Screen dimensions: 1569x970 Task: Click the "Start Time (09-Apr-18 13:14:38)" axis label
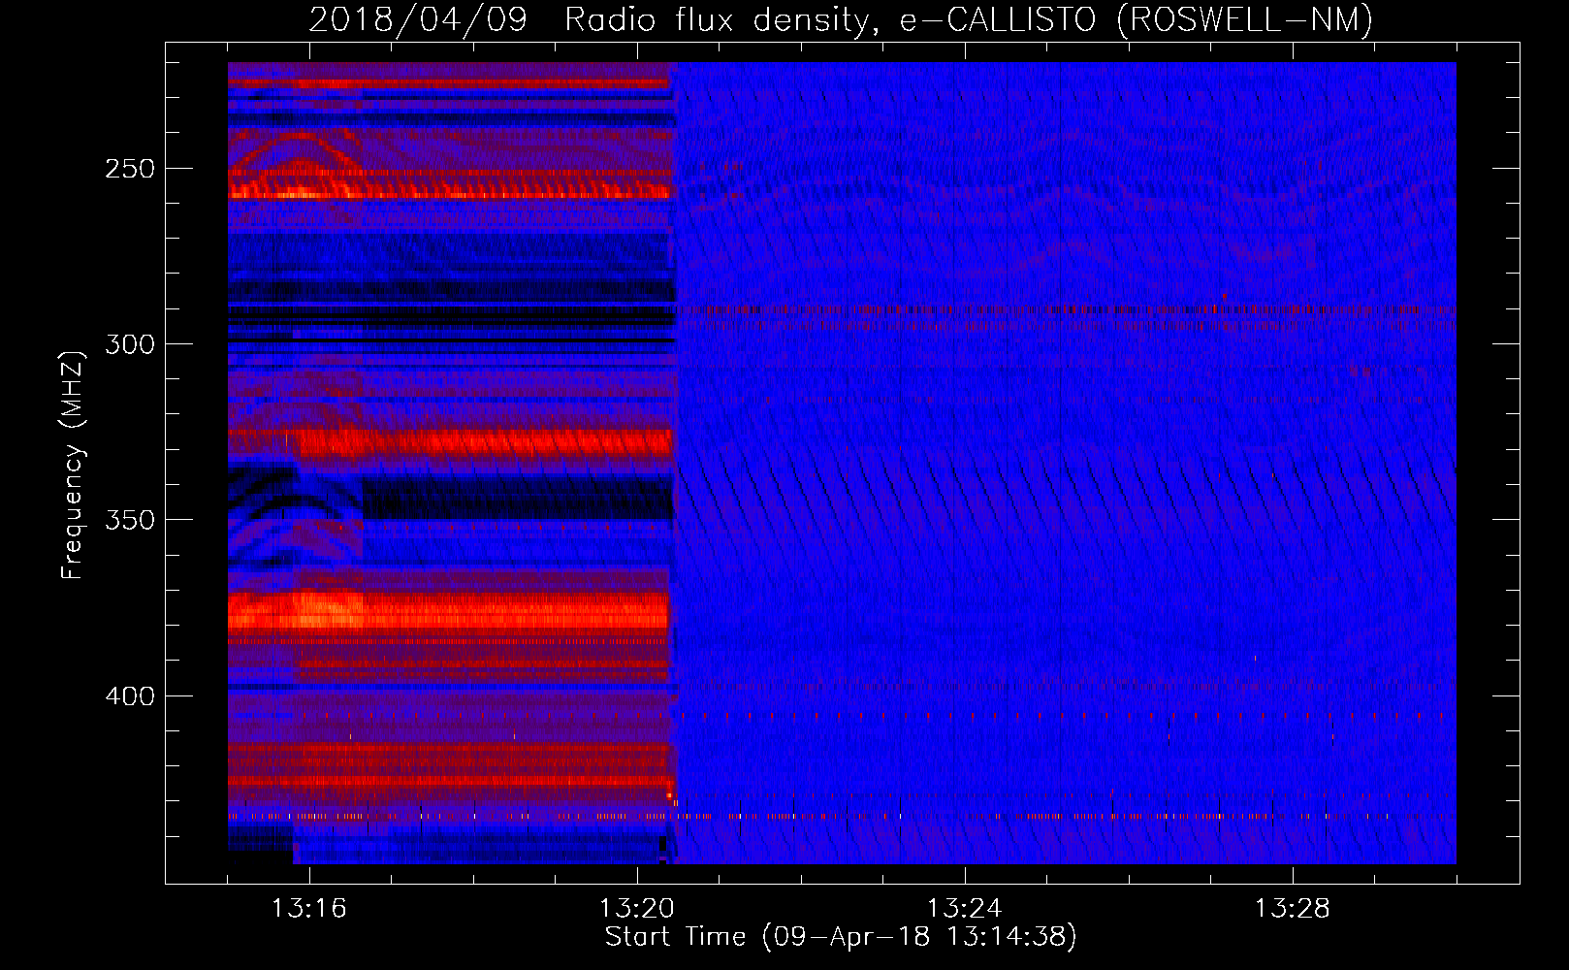point(841,937)
